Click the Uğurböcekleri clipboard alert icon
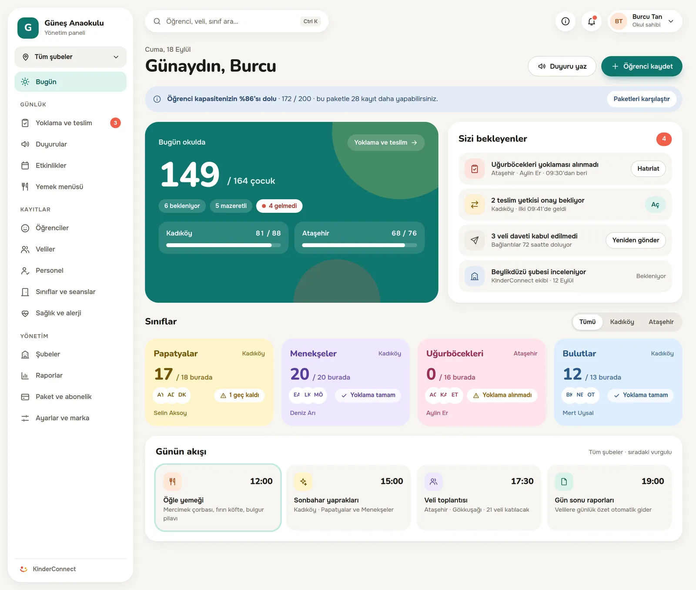Image resolution: width=696 pixels, height=590 pixels. click(475, 169)
